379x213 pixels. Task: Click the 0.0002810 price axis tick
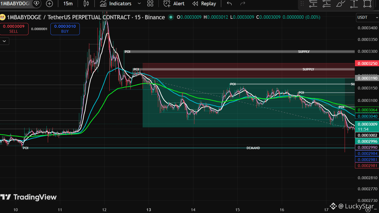(367, 178)
